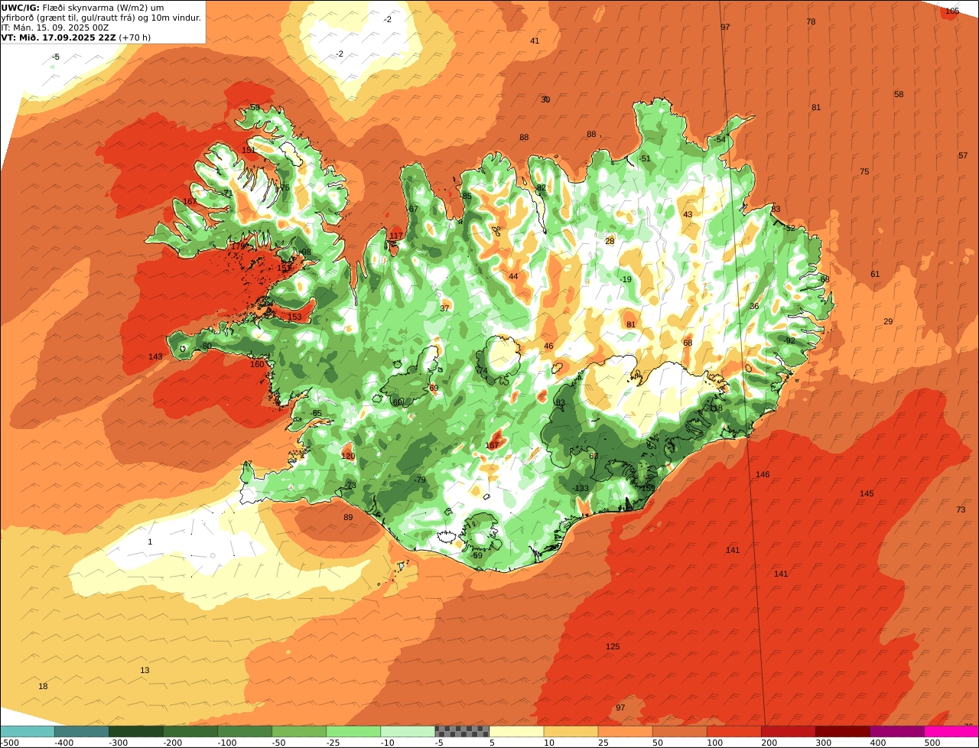Click the 'UWC/IG: Flæði skynvarma (W/m2) um' title line
The width and height of the screenshot is (979, 748).
94,8
